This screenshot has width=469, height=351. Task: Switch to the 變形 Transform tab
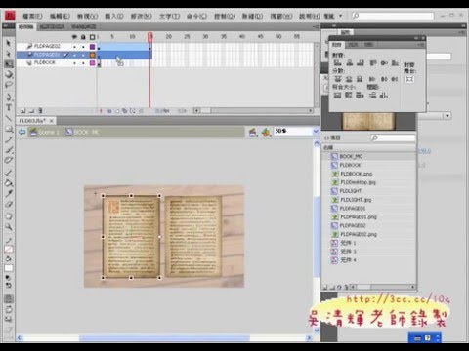coord(368,45)
